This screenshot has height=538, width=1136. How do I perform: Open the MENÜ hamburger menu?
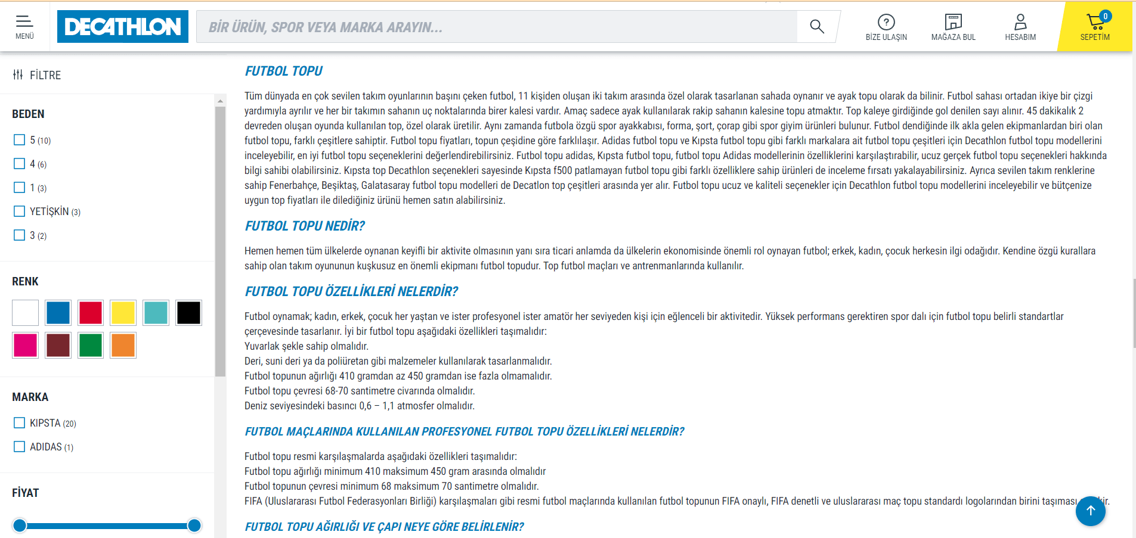pos(24,22)
